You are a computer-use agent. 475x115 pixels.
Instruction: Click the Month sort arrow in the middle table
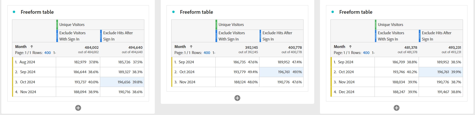(191, 47)
